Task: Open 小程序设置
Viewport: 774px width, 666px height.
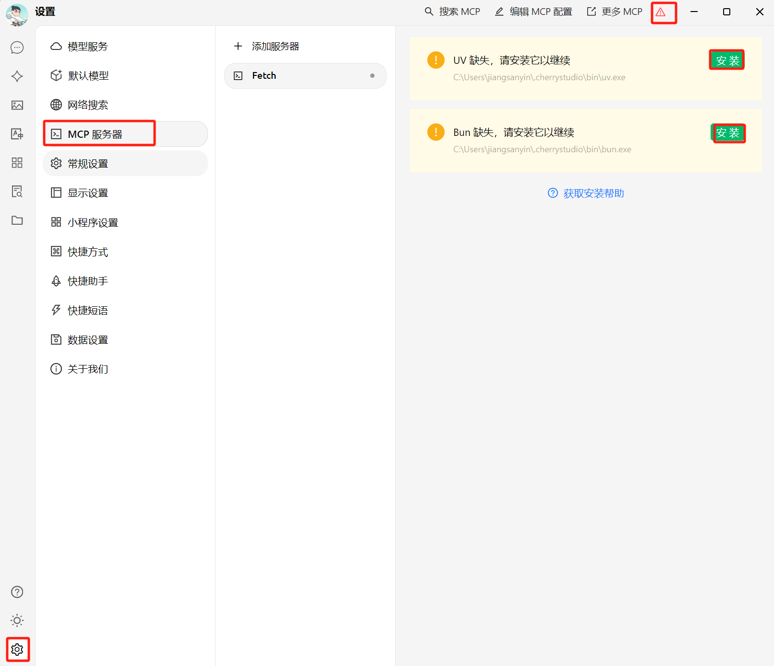Action: pos(125,222)
